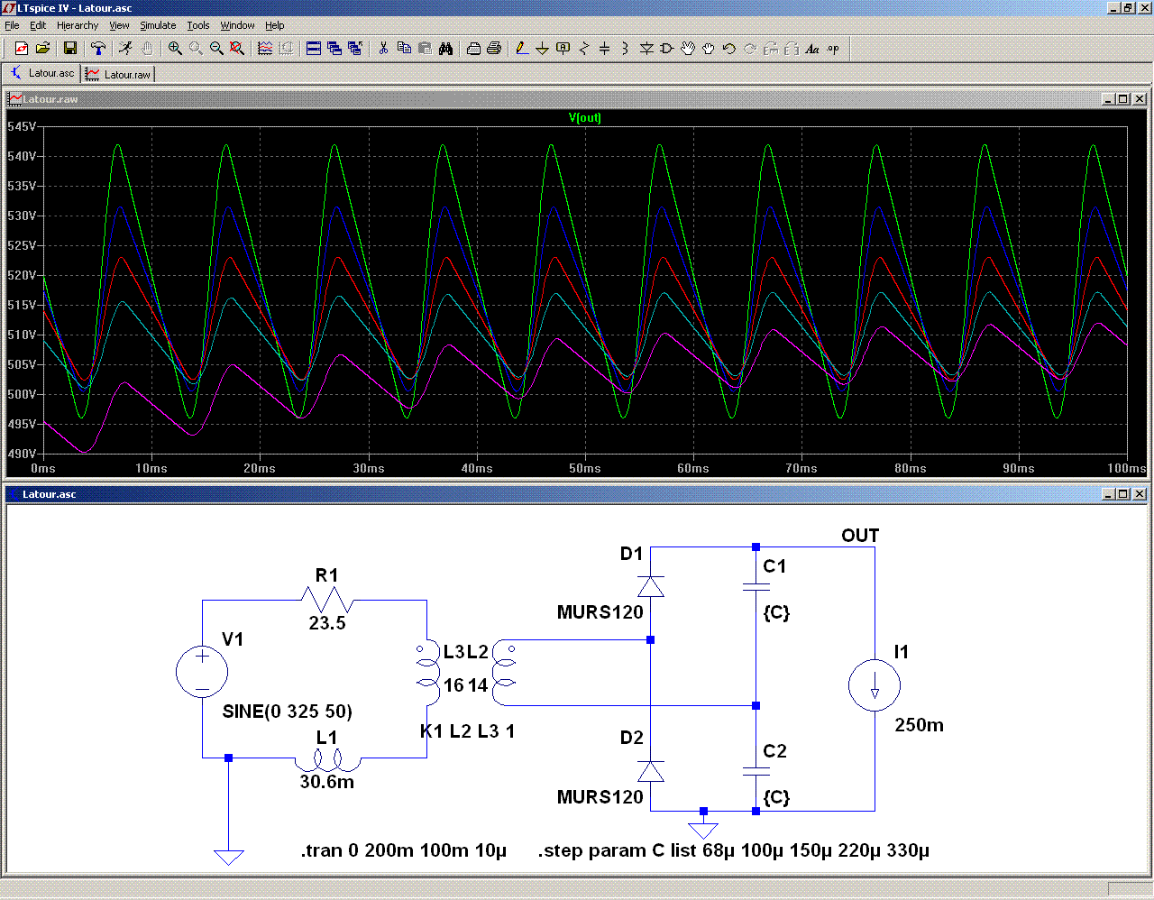Open the Hierarchy menu
This screenshot has width=1154, height=900.
click(x=78, y=25)
